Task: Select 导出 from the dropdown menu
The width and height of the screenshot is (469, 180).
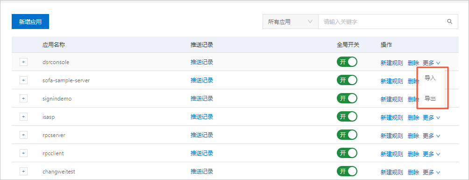Action: [x=430, y=98]
